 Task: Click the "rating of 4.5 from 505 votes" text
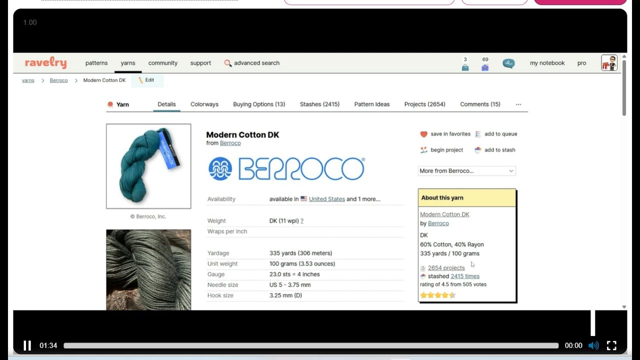[x=453, y=284]
